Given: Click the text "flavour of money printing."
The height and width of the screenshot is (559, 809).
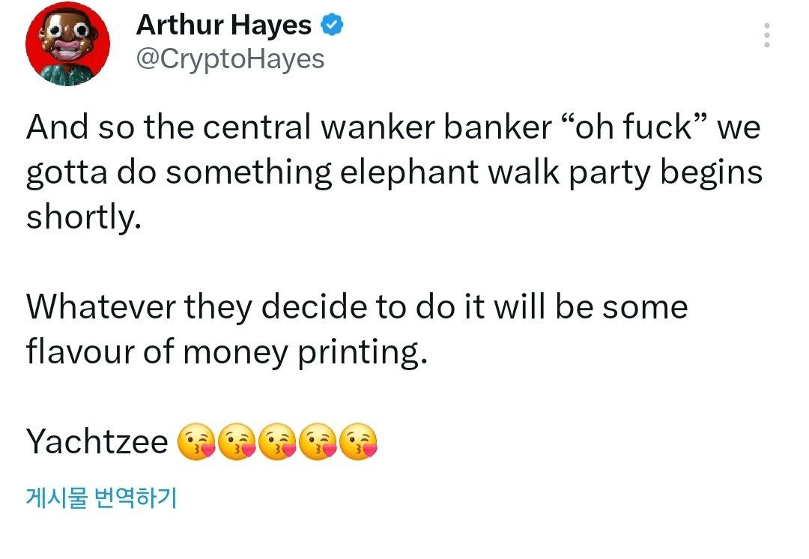Looking at the screenshot, I should point(225,352).
